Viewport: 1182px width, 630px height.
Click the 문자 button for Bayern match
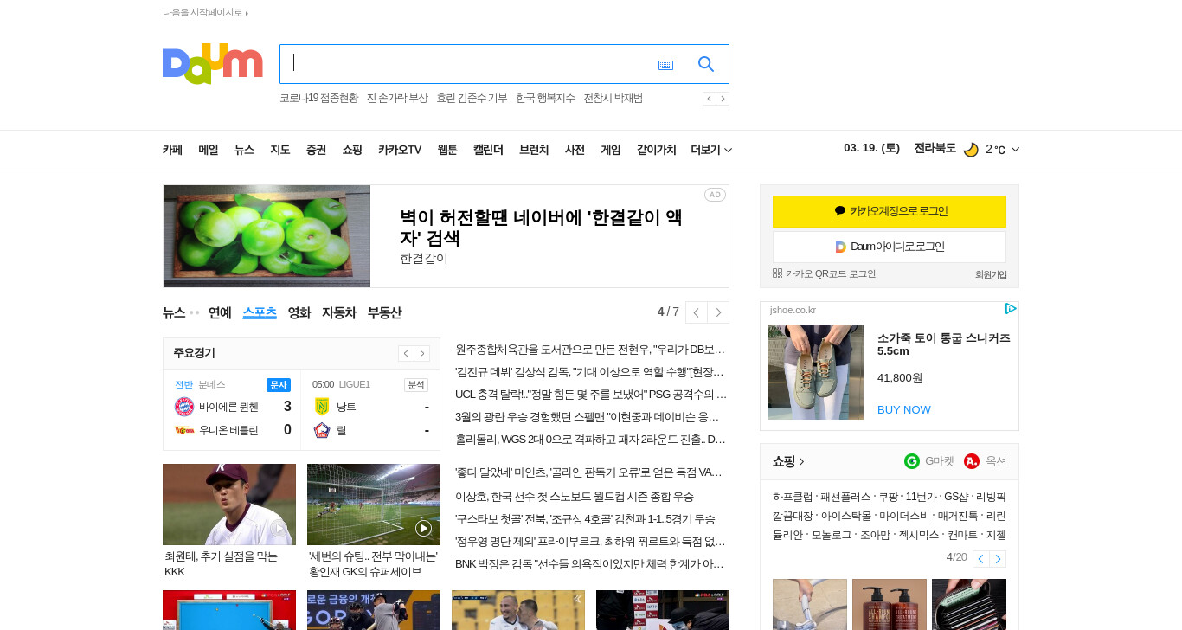click(279, 385)
